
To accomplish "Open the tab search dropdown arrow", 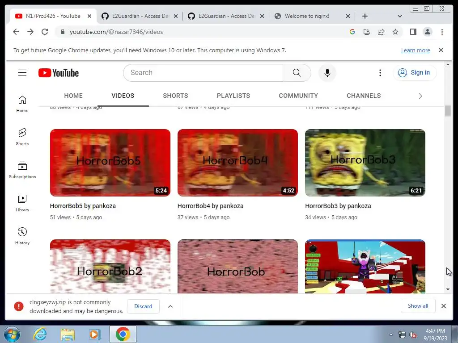I will pyautogui.click(x=400, y=16).
